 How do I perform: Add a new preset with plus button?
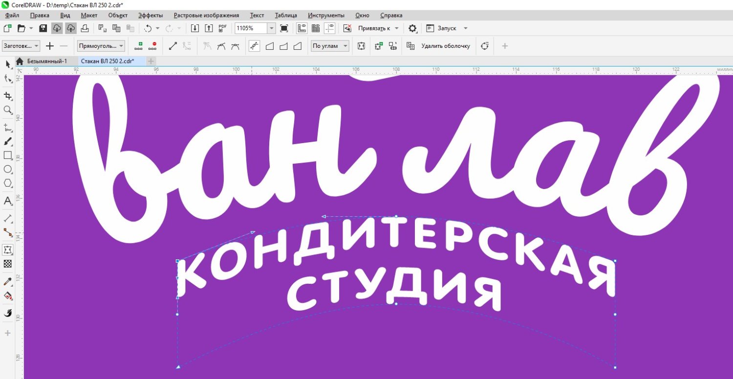pyautogui.click(x=49, y=46)
